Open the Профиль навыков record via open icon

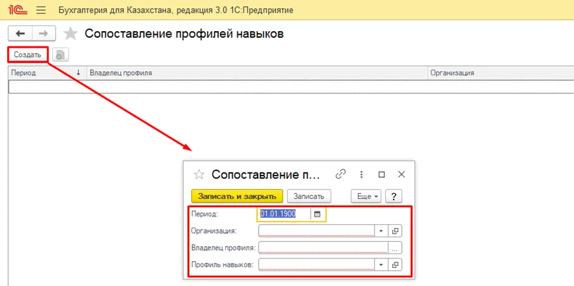click(x=395, y=264)
